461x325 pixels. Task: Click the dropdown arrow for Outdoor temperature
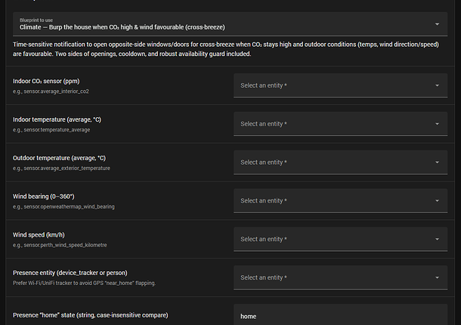click(x=437, y=162)
